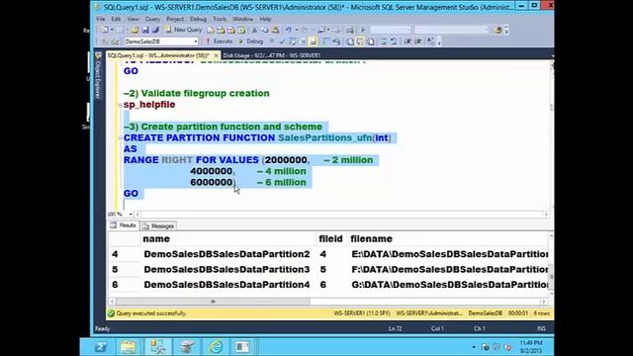Screen dimensions: 633x356
Task: Click the green Start Debugging arrow icon
Action: click(x=363, y=30)
